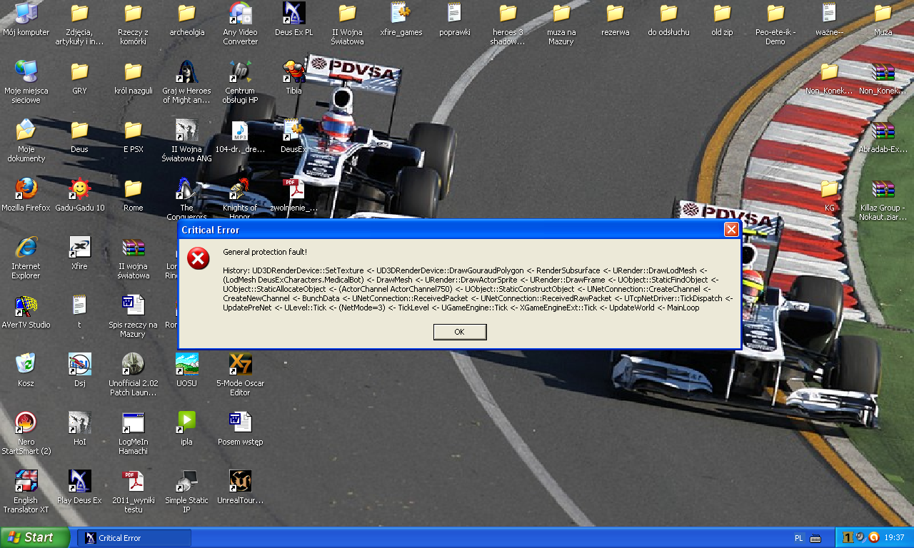Click the PL language indicator in taskbar
Viewport: 914px width, 548px height.
(798, 538)
